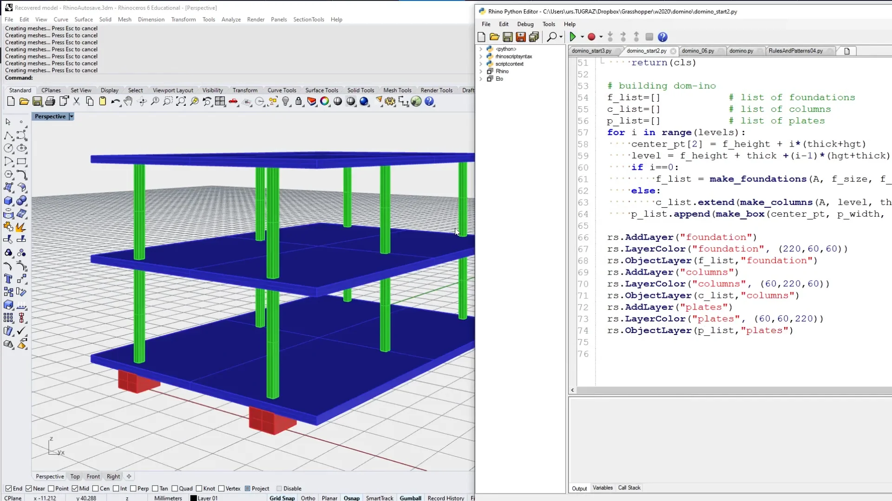
Task: Switch to the Variables tab
Action: click(603, 488)
